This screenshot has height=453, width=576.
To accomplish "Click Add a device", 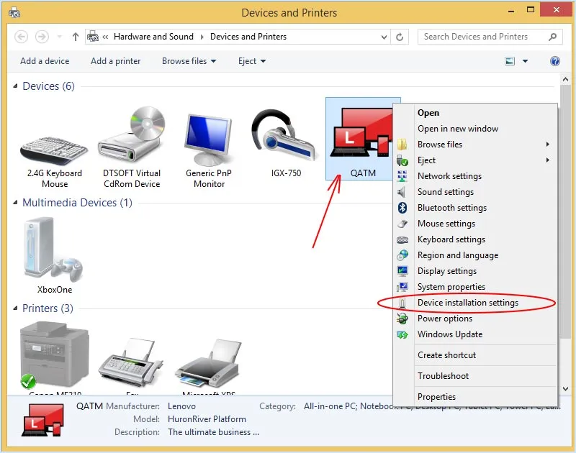I will (x=44, y=61).
